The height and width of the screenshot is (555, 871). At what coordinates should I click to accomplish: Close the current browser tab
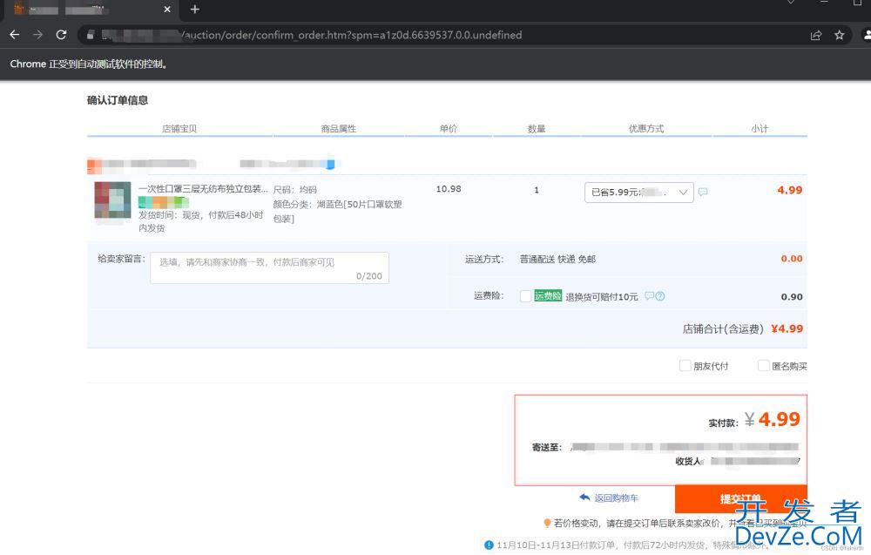point(167,10)
